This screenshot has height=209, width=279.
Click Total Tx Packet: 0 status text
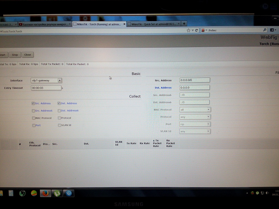coord(52,64)
